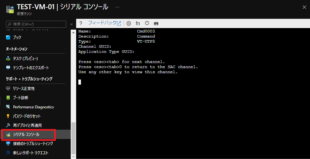Click the オートメーション section heading
310x159 pixels.
pyautogui.click(x=17, y=49)
